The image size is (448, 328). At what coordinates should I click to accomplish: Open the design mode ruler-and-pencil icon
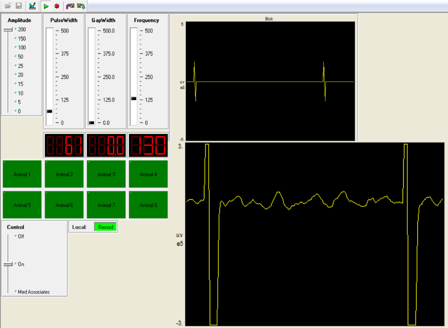point(32,6)
